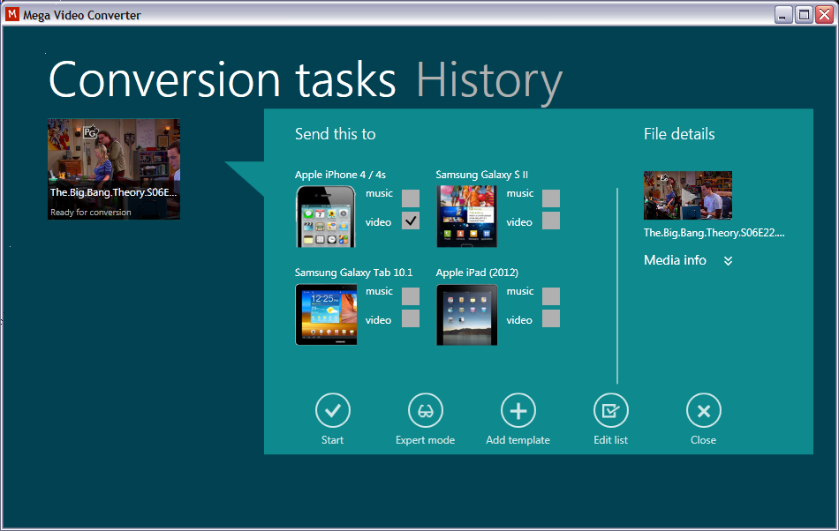Viewport: 839px width, 531px height.
Task: Click the "Samsung Galaxy Tab 10.1" heading
Action: pyautogui.click(x=353, y=273)
